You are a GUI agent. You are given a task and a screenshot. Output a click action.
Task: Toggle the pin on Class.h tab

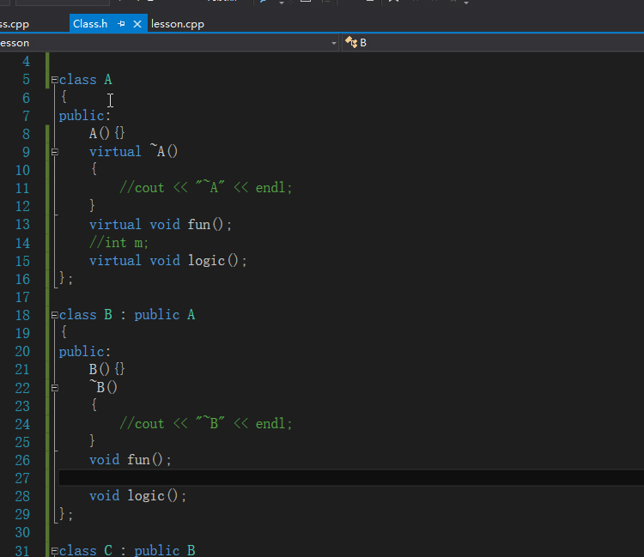pos(121,24)
